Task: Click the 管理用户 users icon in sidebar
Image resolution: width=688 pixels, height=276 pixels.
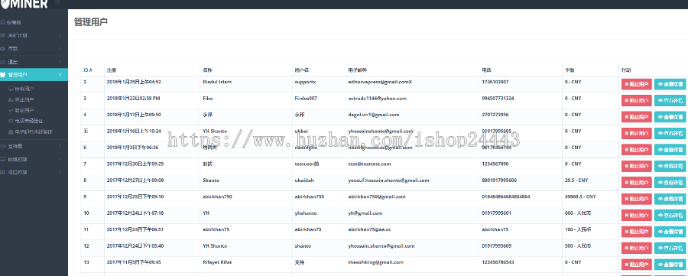Action: click(x=3, y=75)
